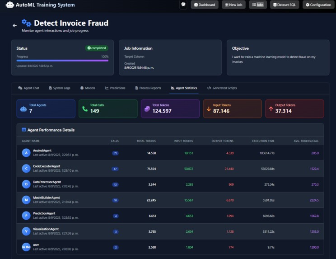
Task: Go back using the left arrow icon
Action: [14, 25]
